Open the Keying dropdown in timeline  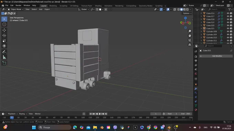coord(23,114)
